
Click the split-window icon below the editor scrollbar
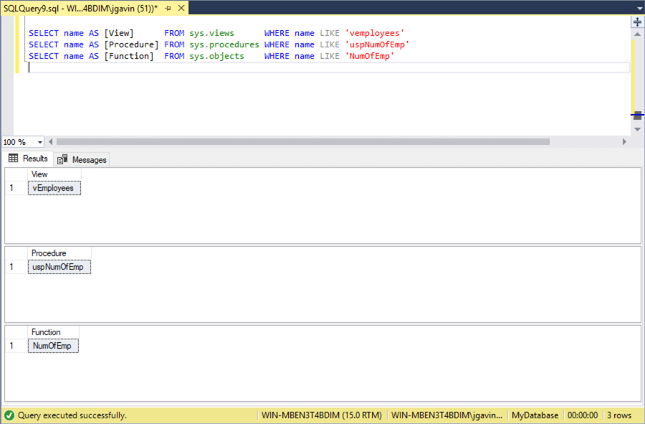(x=637, y=115)
